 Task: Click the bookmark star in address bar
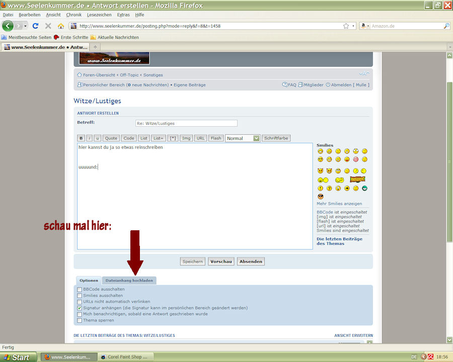coord(346,26)
